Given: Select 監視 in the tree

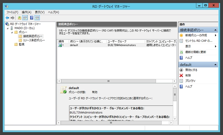Looking at the screenshot, I should [x=21, y=45].
